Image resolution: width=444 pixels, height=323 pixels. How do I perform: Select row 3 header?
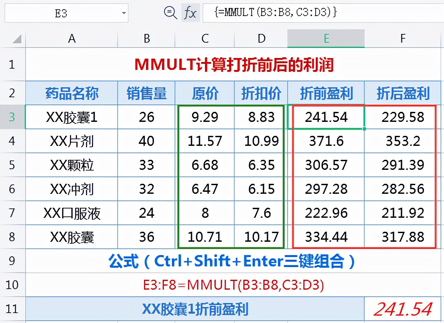click(x=12, y=117)
